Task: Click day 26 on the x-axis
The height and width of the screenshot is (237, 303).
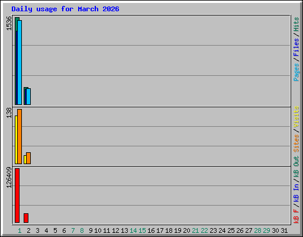Action: coord(240,230)
